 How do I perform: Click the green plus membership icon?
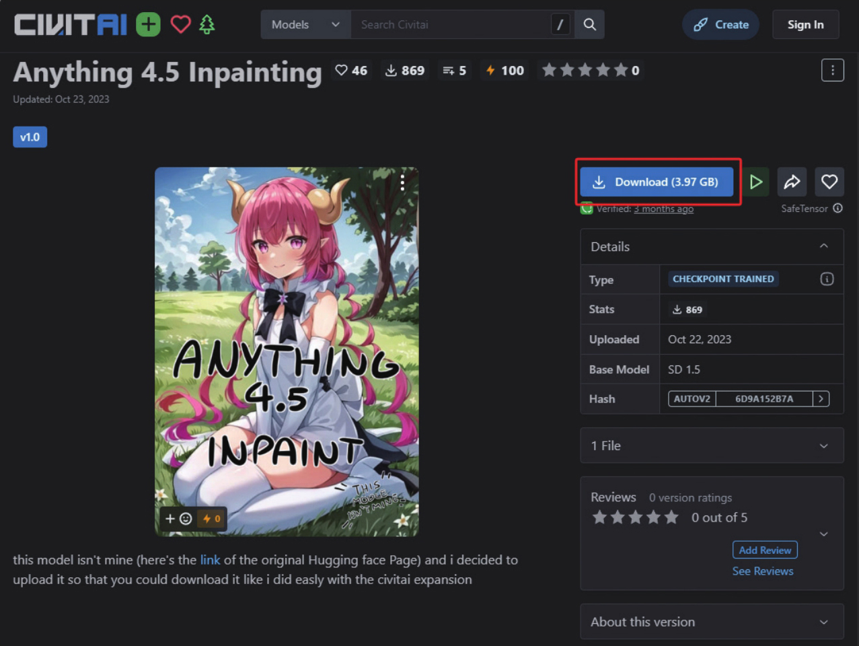coord(148,25)
